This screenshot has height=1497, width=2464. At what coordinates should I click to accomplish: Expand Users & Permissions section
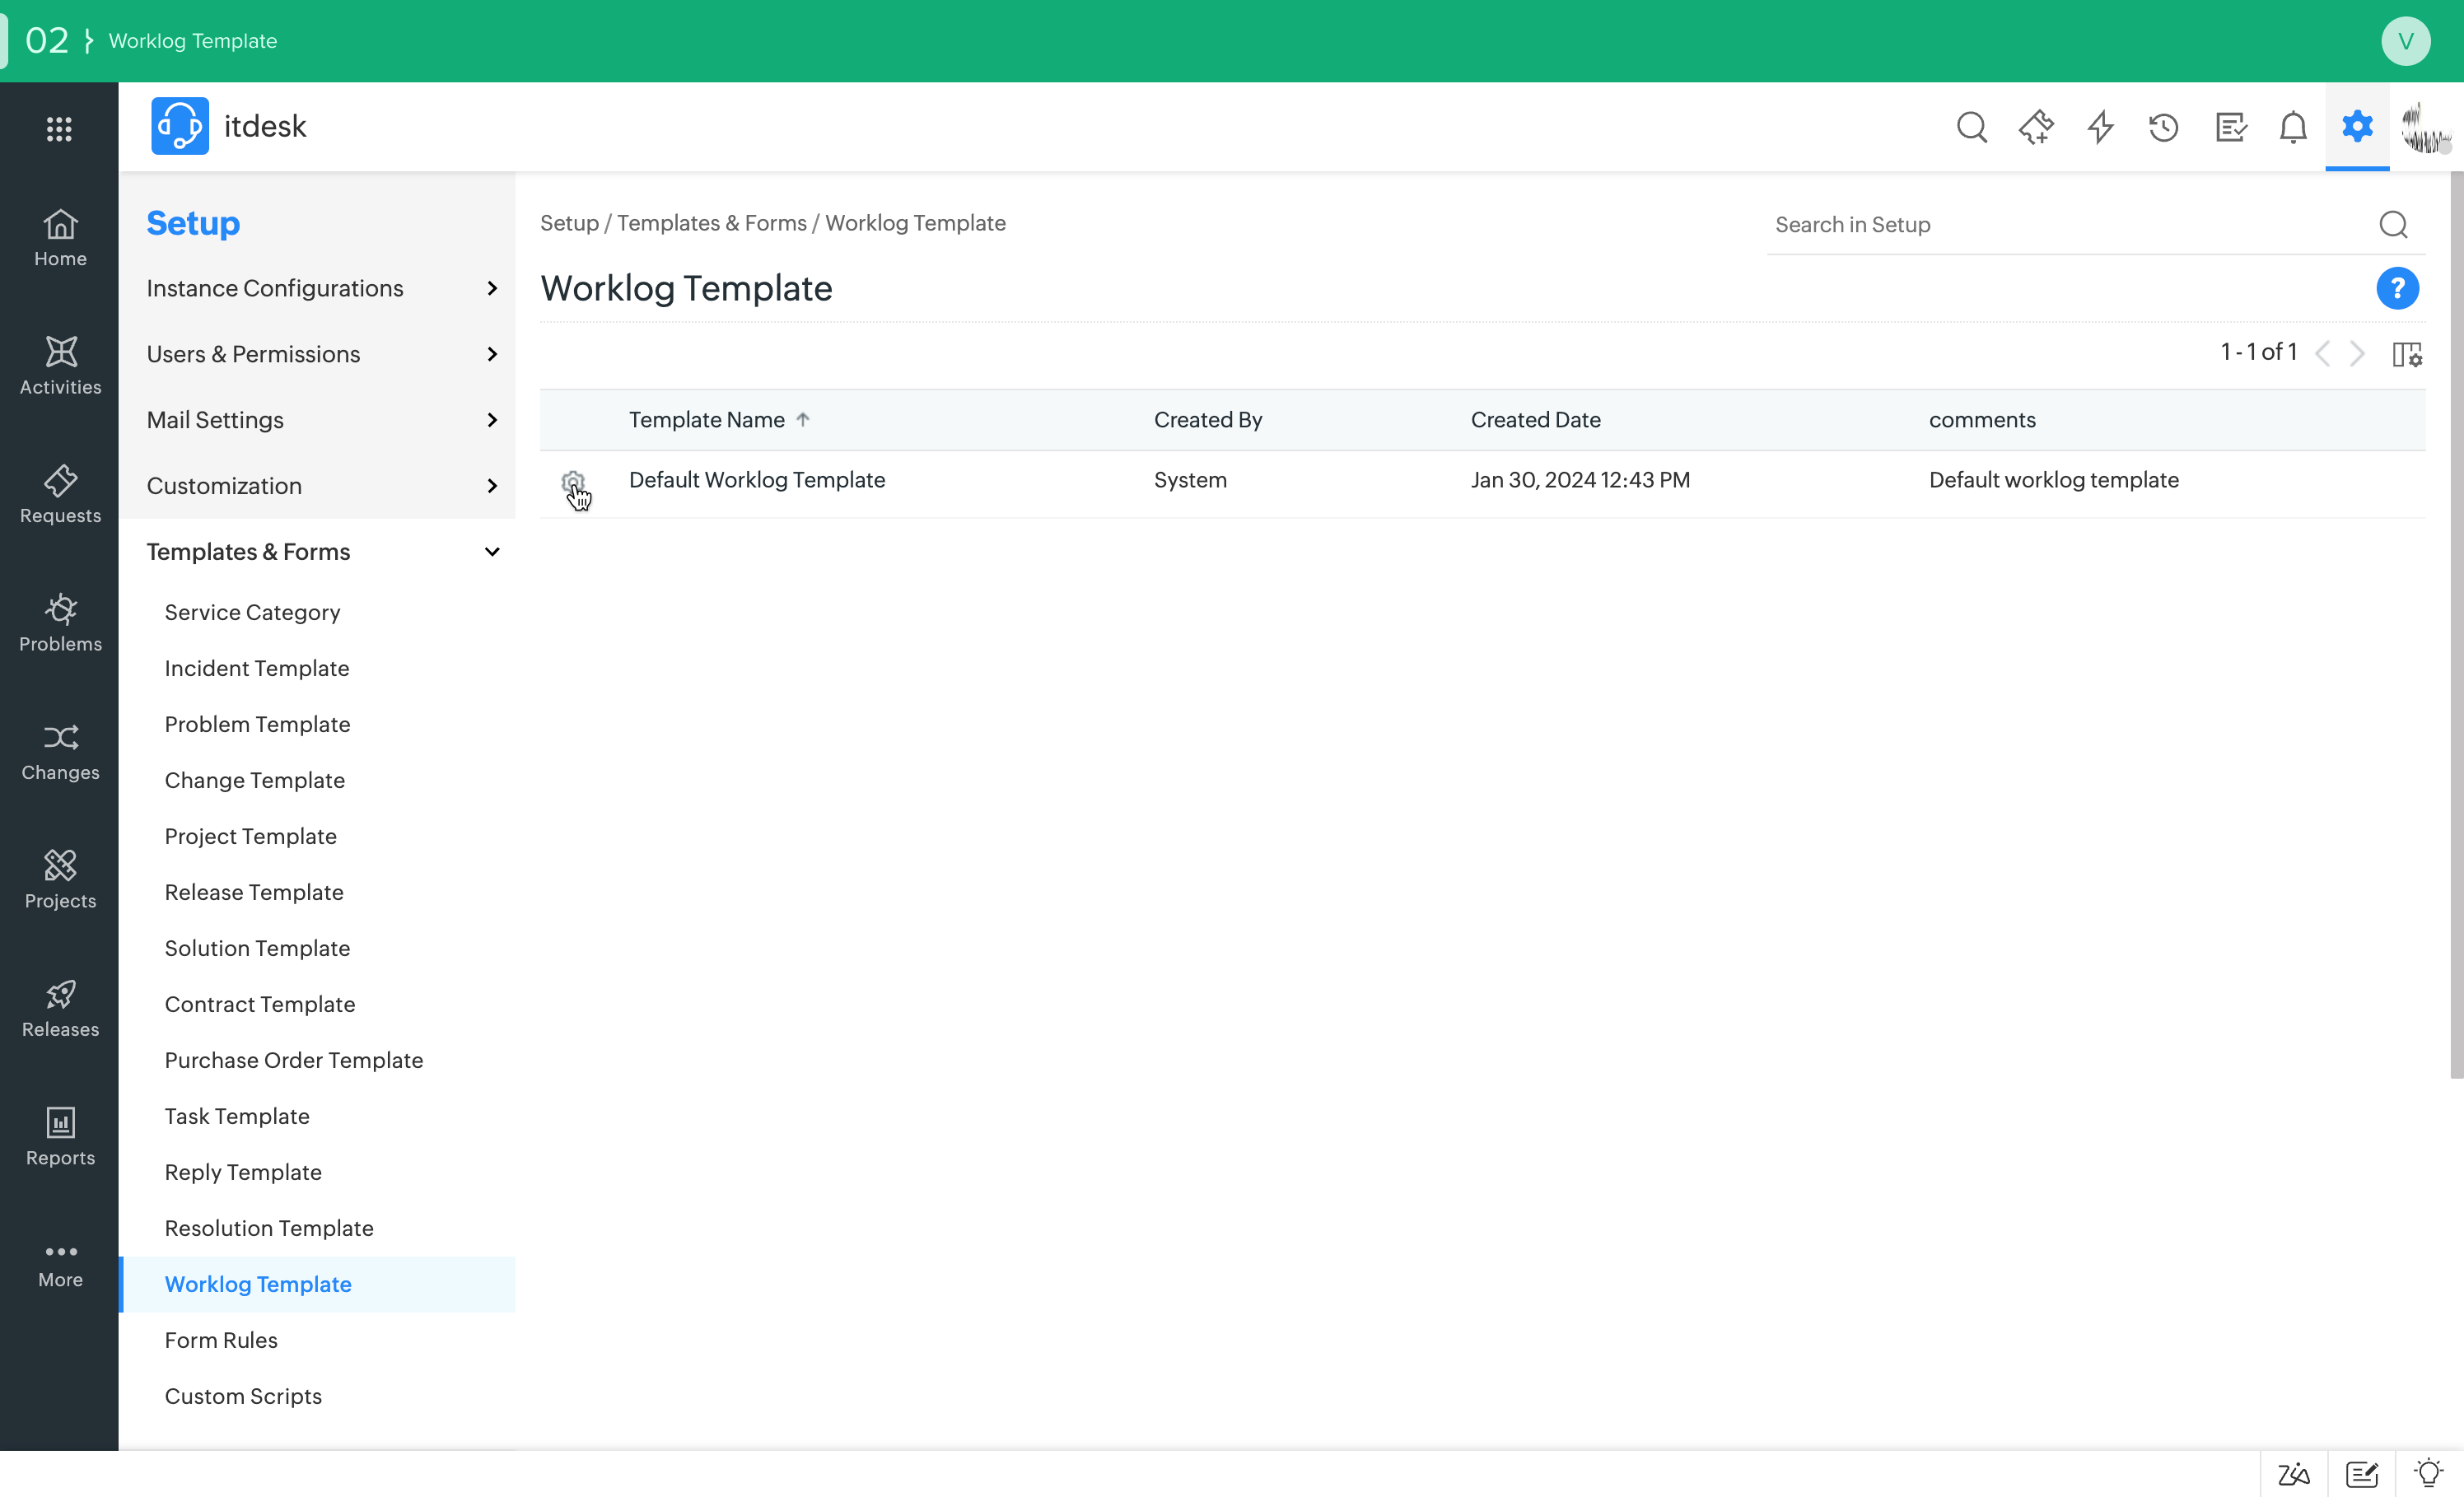click(318, 354)
